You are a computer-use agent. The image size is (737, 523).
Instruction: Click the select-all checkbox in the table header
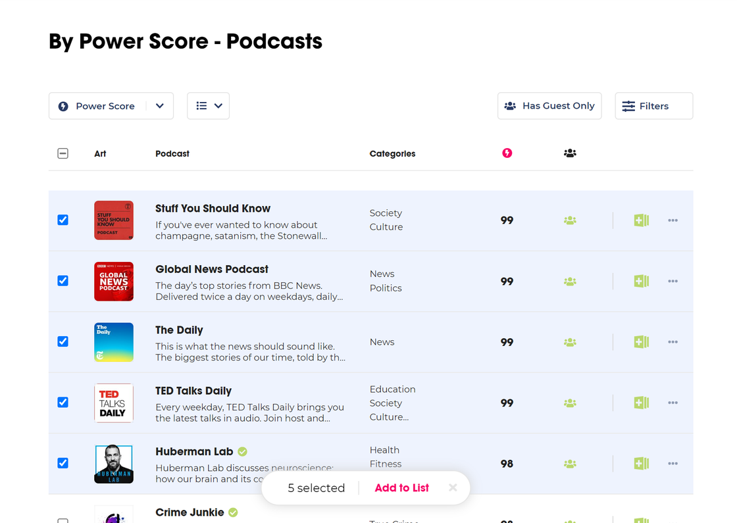pos(63,153)
